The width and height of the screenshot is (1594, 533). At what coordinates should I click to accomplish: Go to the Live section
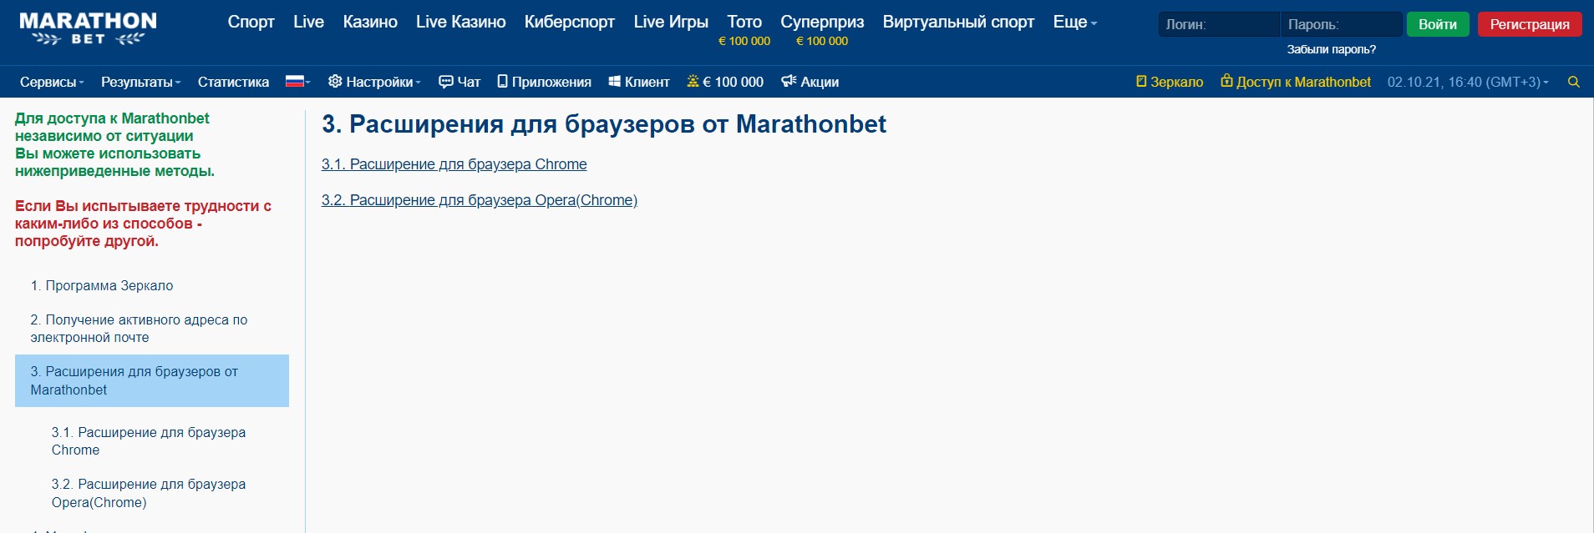tap(308, 22)
